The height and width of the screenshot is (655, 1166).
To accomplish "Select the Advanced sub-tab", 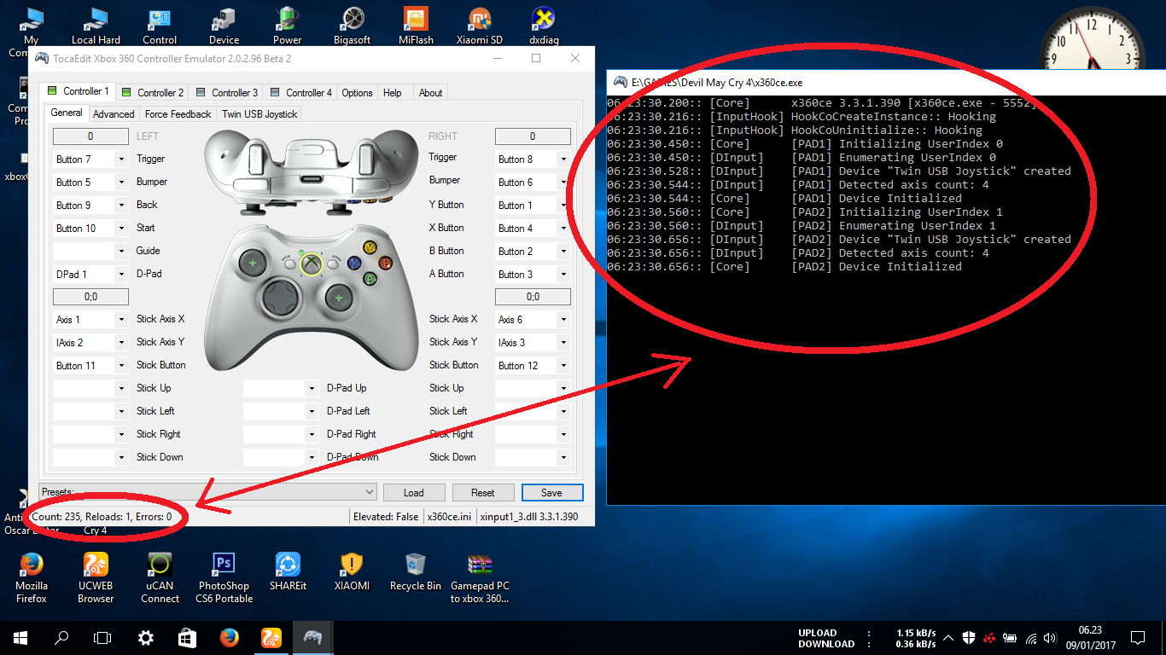I will [114, 114].
